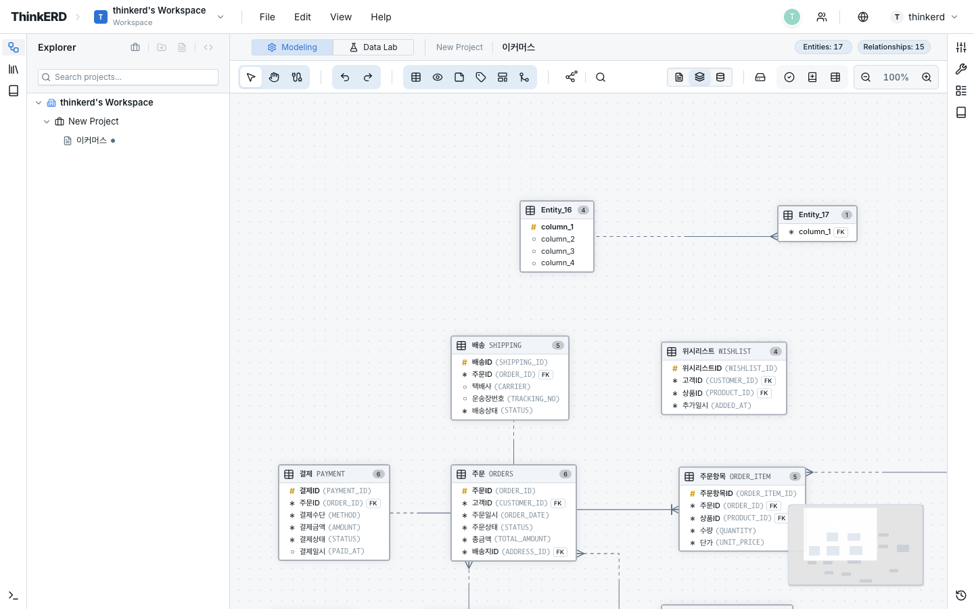The height and width of the screenshot is (609, 974).
Task: Select the 주문 ORDERS entity header
Action: point(513,474)
